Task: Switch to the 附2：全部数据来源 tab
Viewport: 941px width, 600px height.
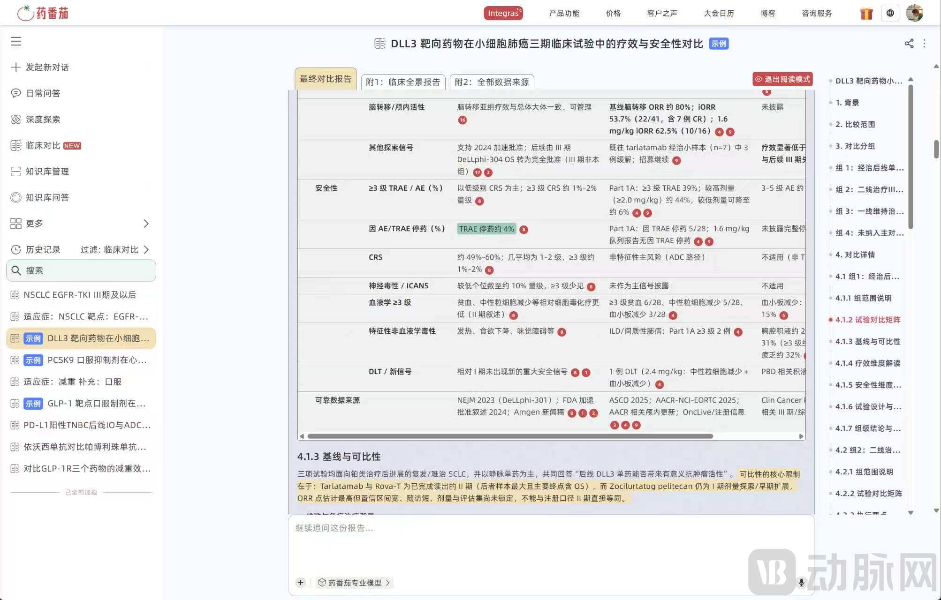Action: pos(492,82)
